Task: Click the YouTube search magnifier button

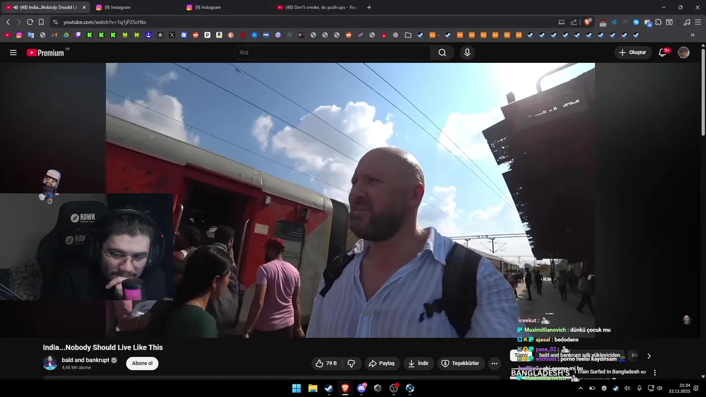Action: coord(442,52)
